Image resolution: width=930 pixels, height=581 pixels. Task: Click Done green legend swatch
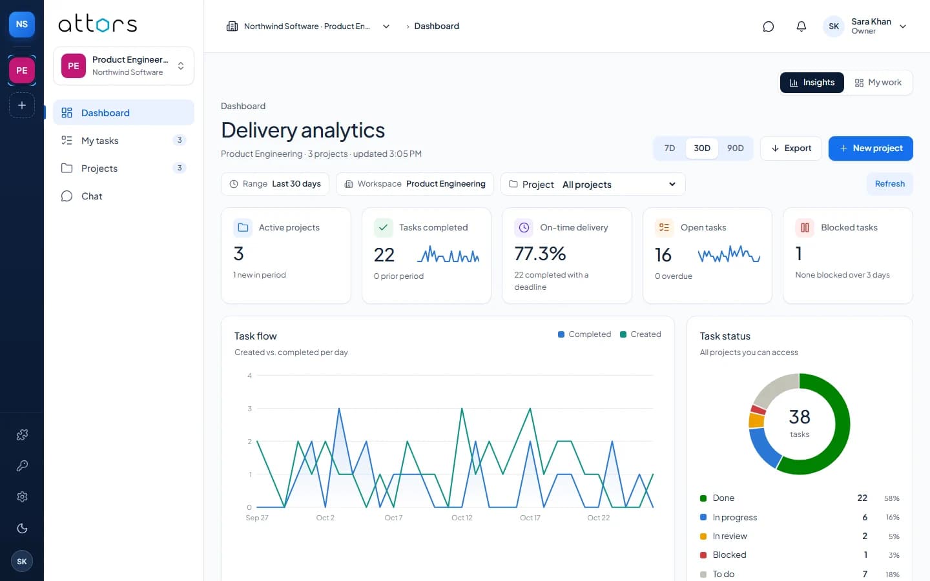coord(703,498)
